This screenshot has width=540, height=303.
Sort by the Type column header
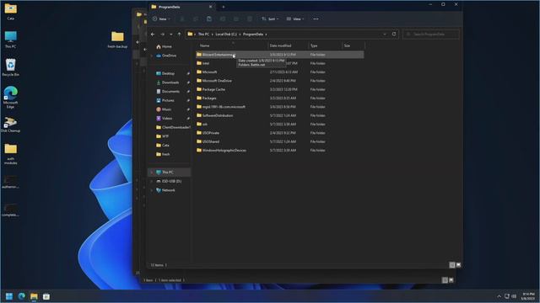click(325, 45)
